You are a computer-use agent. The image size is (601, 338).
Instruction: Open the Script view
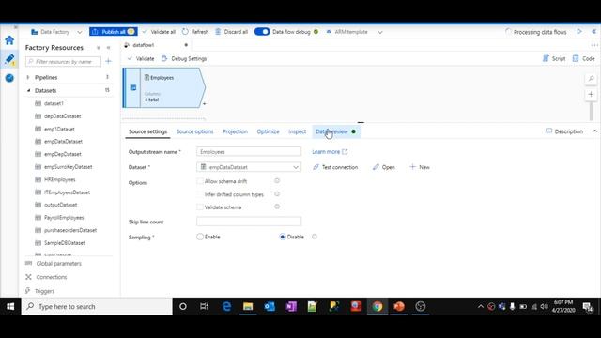coord(554,58)
